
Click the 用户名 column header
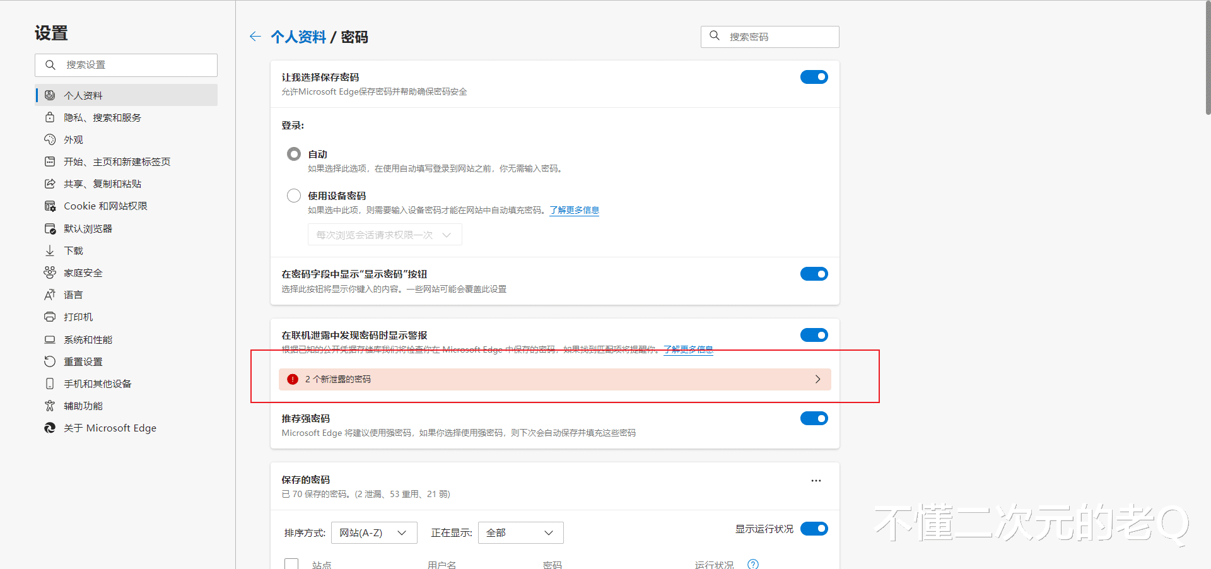pos(442,565)
